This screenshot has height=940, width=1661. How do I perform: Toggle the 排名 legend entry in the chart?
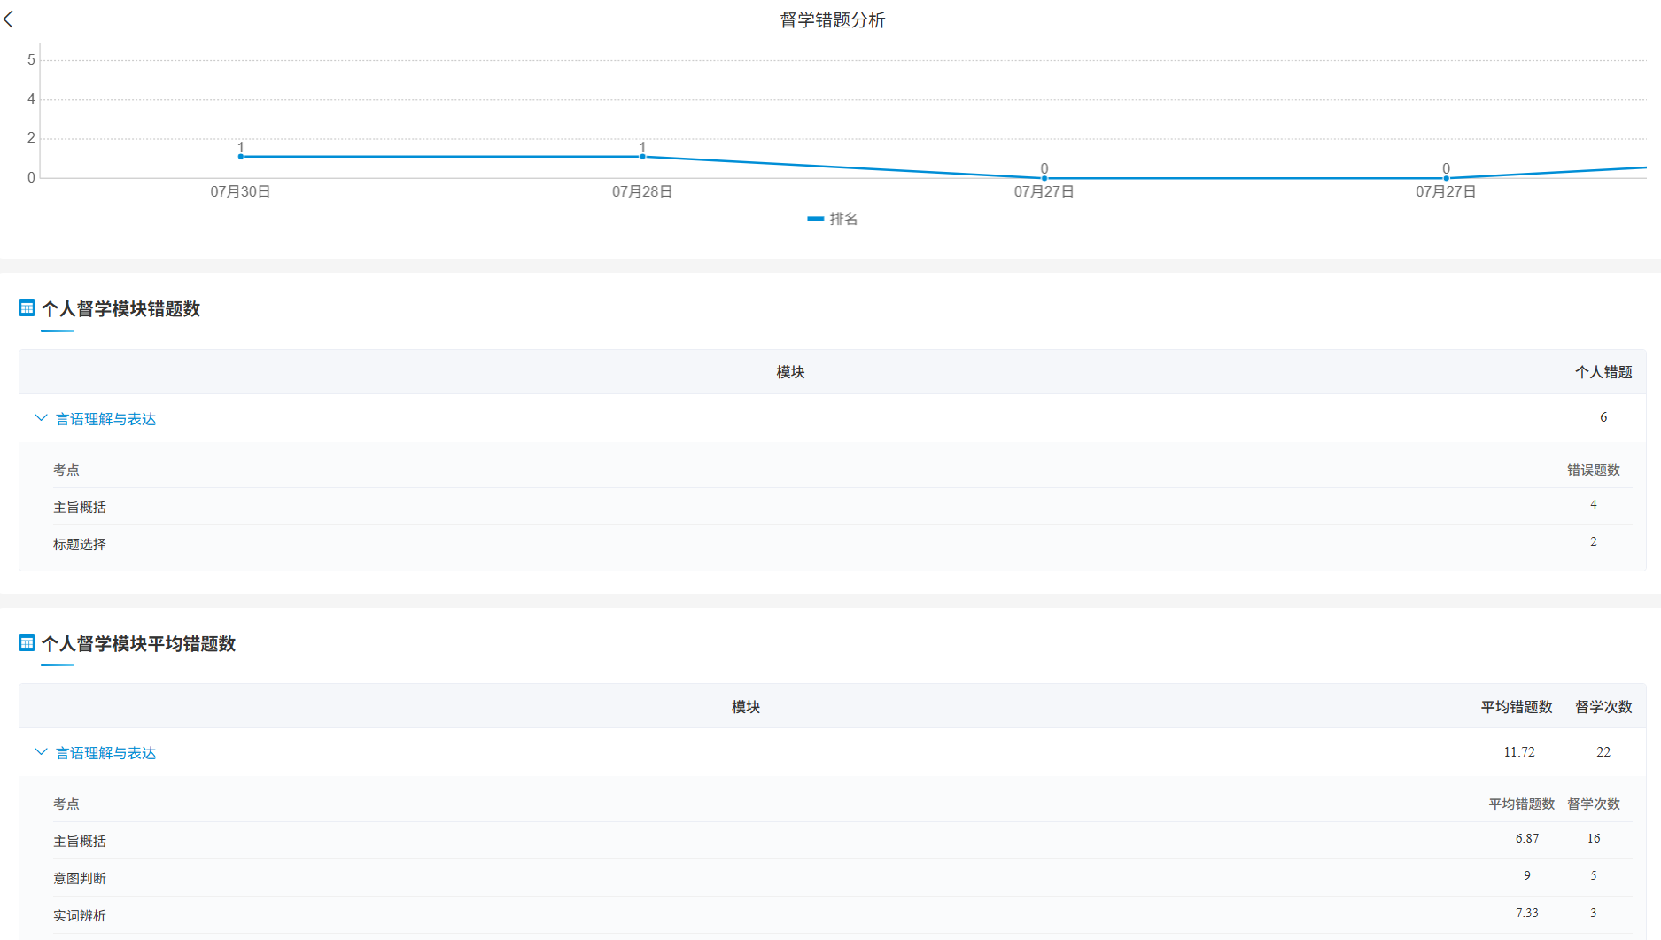coord(833,219)
